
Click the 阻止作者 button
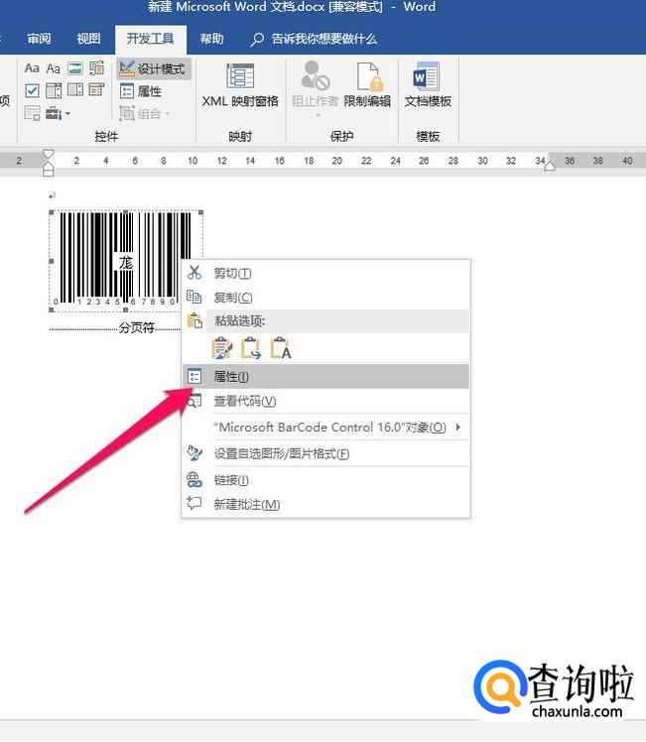coord(315,84)
